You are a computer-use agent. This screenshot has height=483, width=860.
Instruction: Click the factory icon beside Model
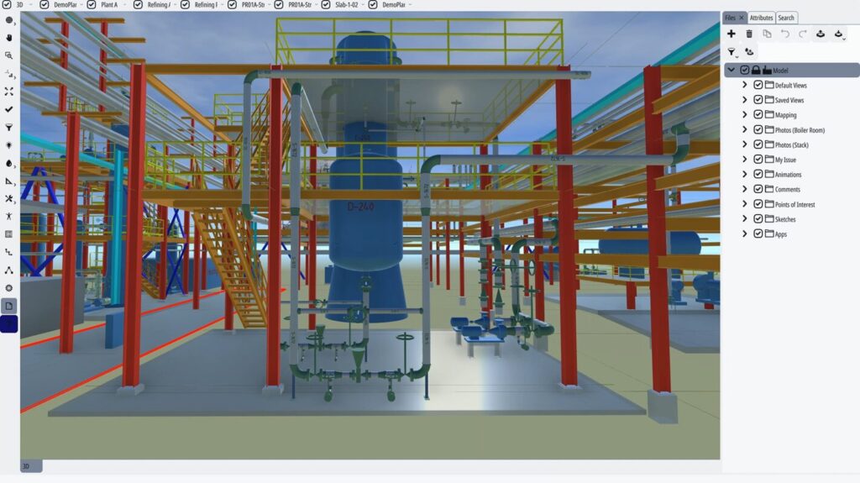[x=767, y=71]
